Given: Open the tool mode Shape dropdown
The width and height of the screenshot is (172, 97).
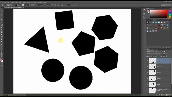Looking at the screenshot, I should [9, 5].
